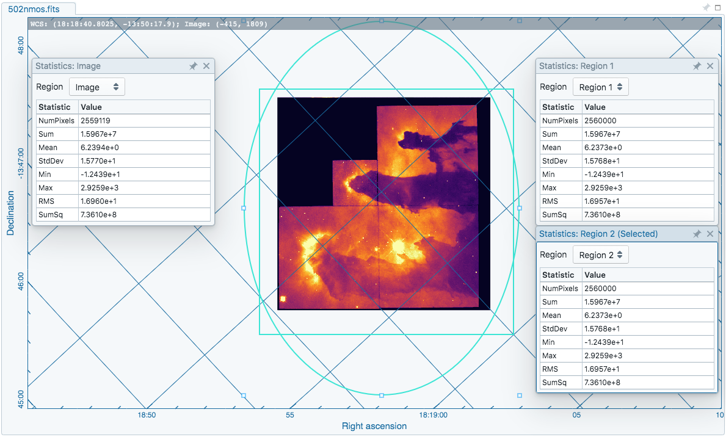Click the Right ascension axis label
The width and height of the screenshot is (726, 437).
coord(374,426)
